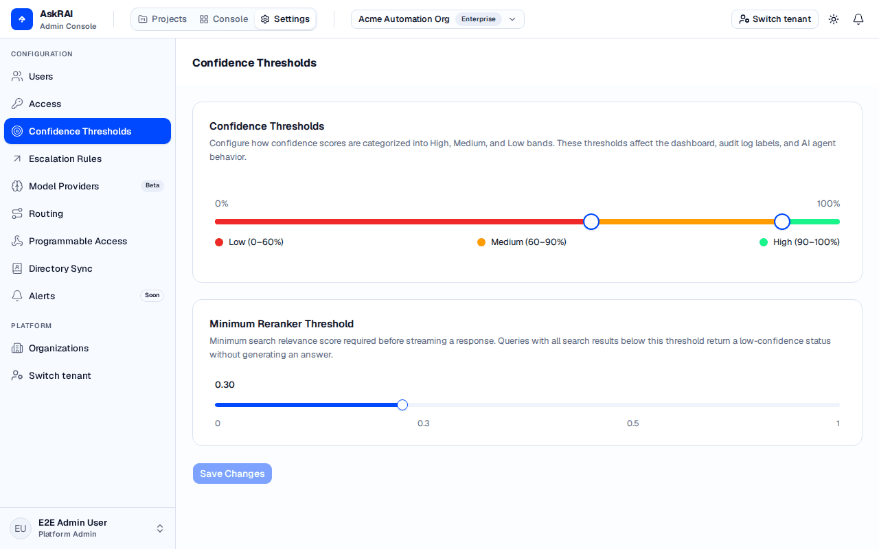Image resolution: width=879 pixels, height=549 pixels.
Task: Click the Alerts bell icon in sidebar
Action: (x=17, y=296)
